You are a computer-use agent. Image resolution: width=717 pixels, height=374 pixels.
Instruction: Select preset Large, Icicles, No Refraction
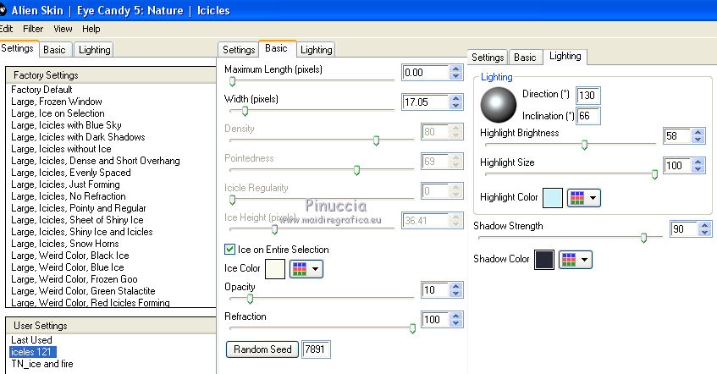69,196
